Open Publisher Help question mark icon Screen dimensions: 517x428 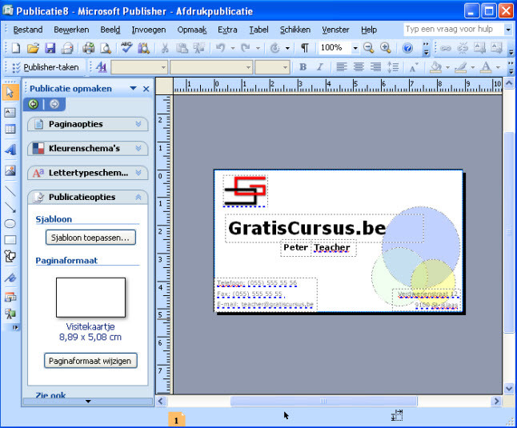(407, 49)
